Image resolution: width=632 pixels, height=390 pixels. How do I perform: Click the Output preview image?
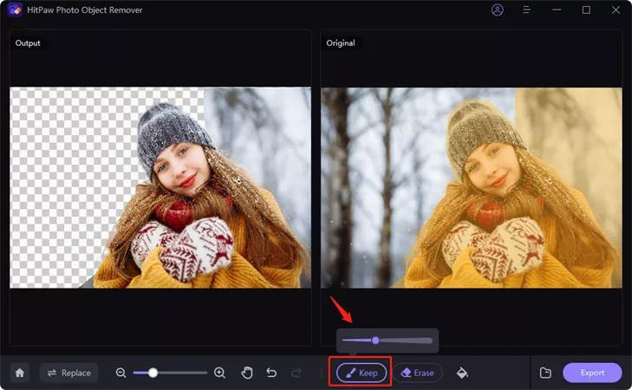tap(160, 187)
